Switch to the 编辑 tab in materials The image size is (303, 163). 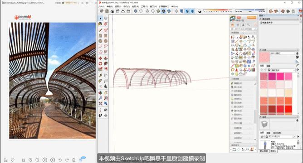coord(269,66)
